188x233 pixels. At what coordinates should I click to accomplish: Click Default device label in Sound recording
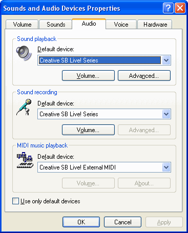56,103
